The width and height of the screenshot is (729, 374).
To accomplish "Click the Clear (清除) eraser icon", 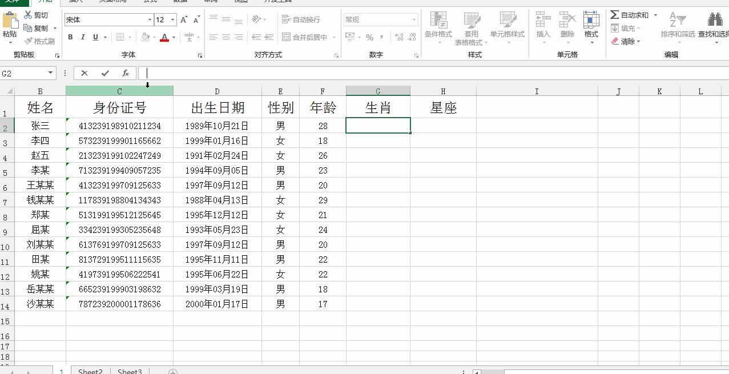I will [615, 41].
